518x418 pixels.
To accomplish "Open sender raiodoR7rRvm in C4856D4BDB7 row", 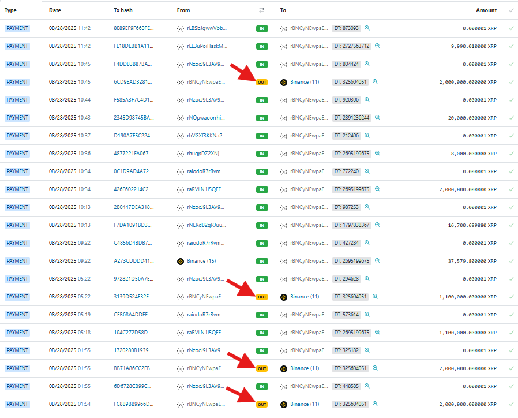I will [x=206, y=242].
